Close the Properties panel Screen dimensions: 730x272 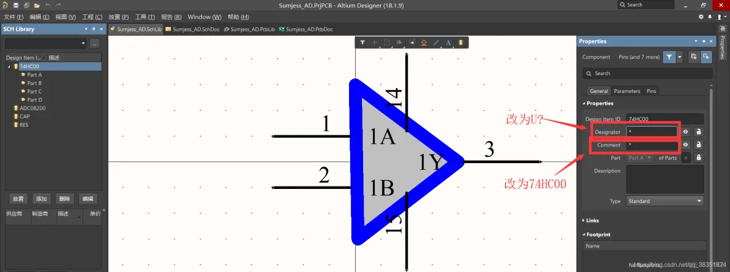(710, 41)
